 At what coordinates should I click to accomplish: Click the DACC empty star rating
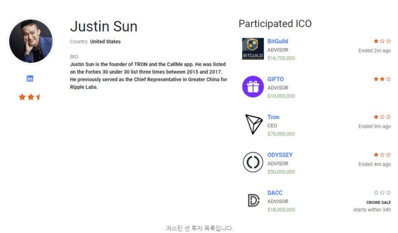(x=382, y=193)
